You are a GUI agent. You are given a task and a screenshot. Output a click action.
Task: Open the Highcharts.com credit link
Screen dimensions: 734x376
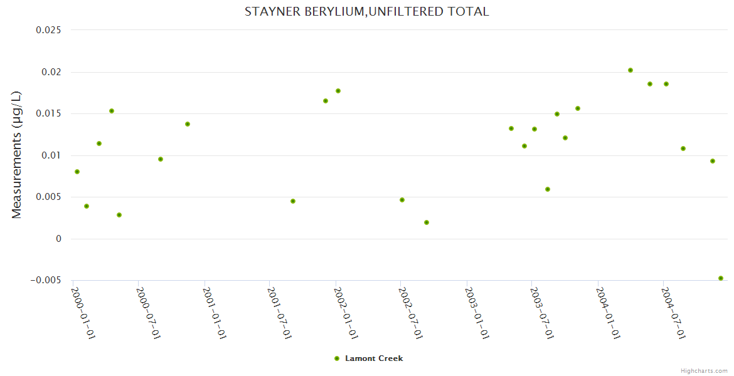(704, 370)
